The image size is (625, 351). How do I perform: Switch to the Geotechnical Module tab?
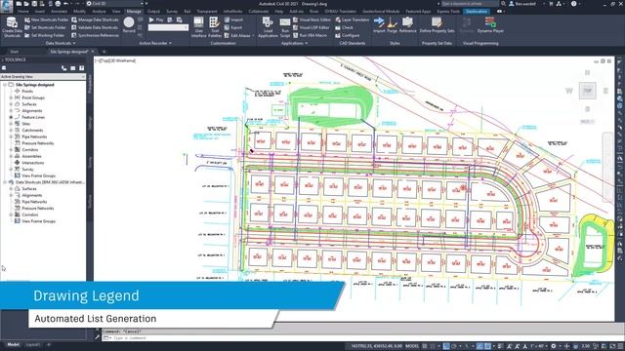point(381,11)
